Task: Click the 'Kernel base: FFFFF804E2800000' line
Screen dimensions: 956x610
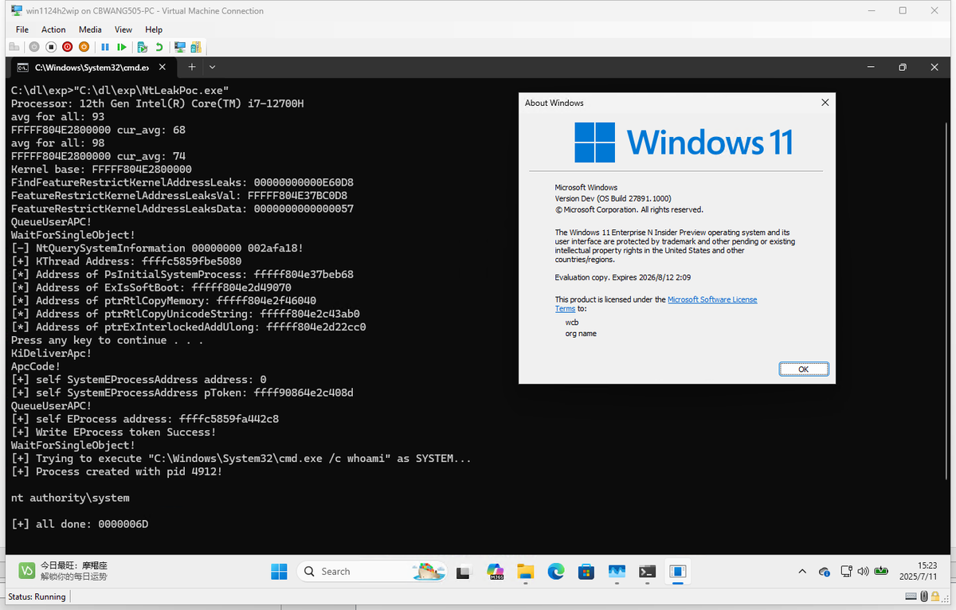Action: pos(101,169)
